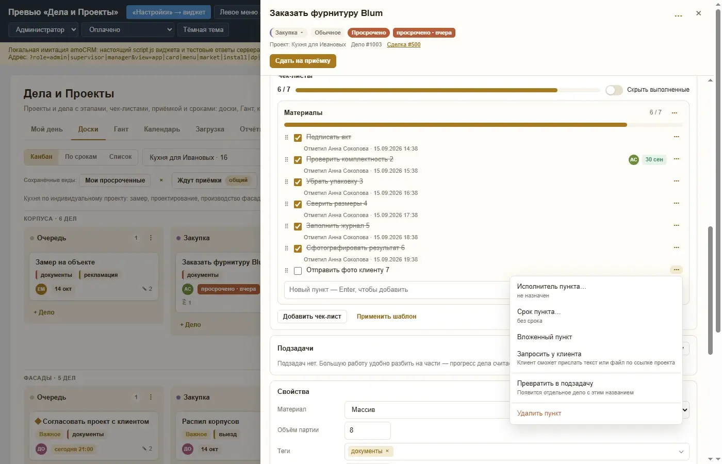The height and width of the screenshot is (464, 722).
Task: Open the options menu for «Сфотографировать результат 6»
Action: pos(676,247)
